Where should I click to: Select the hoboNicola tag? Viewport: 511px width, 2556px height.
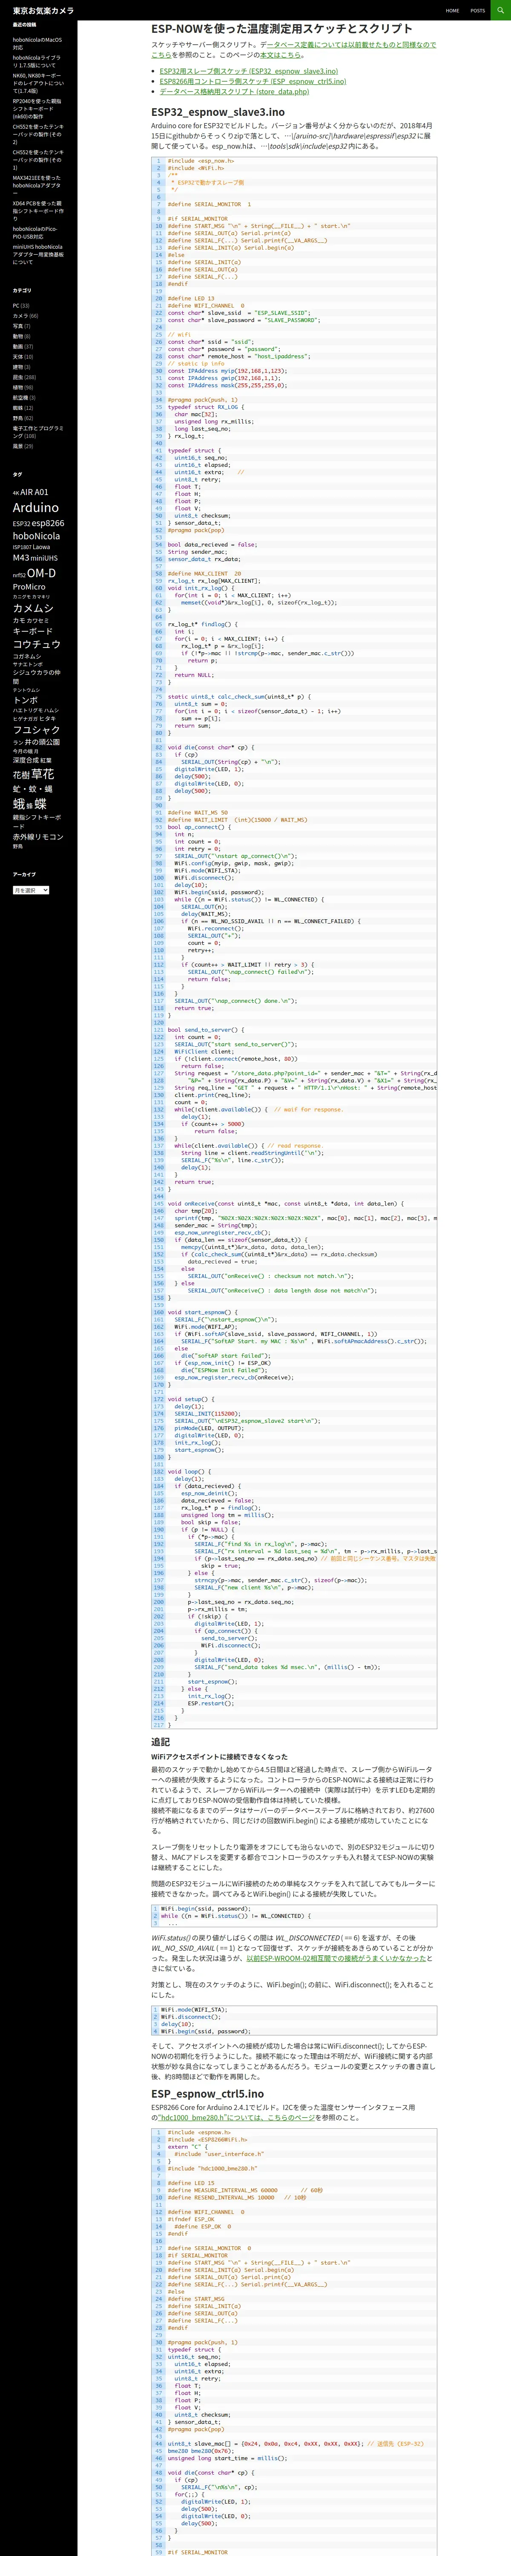(36, 536)
